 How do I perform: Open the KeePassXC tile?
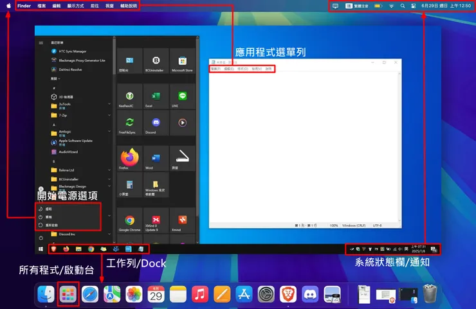point(130,96)
